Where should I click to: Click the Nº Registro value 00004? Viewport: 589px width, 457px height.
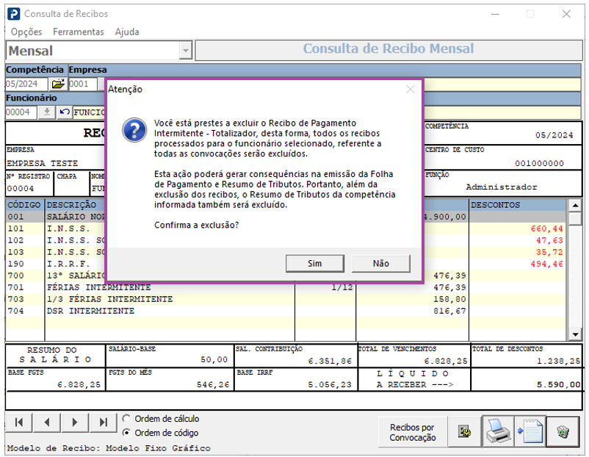click(21, 188)
